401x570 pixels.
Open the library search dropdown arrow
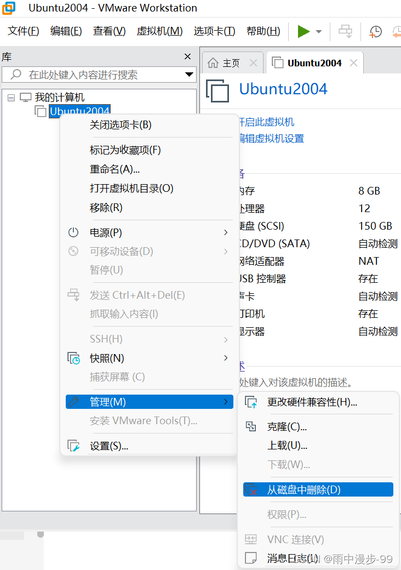tap(189, 75)
